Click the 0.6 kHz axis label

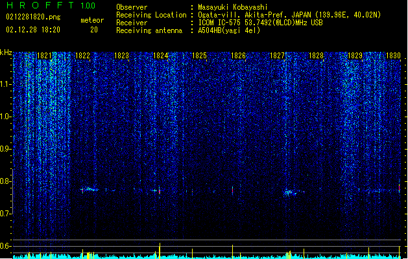tap(6, 246)
